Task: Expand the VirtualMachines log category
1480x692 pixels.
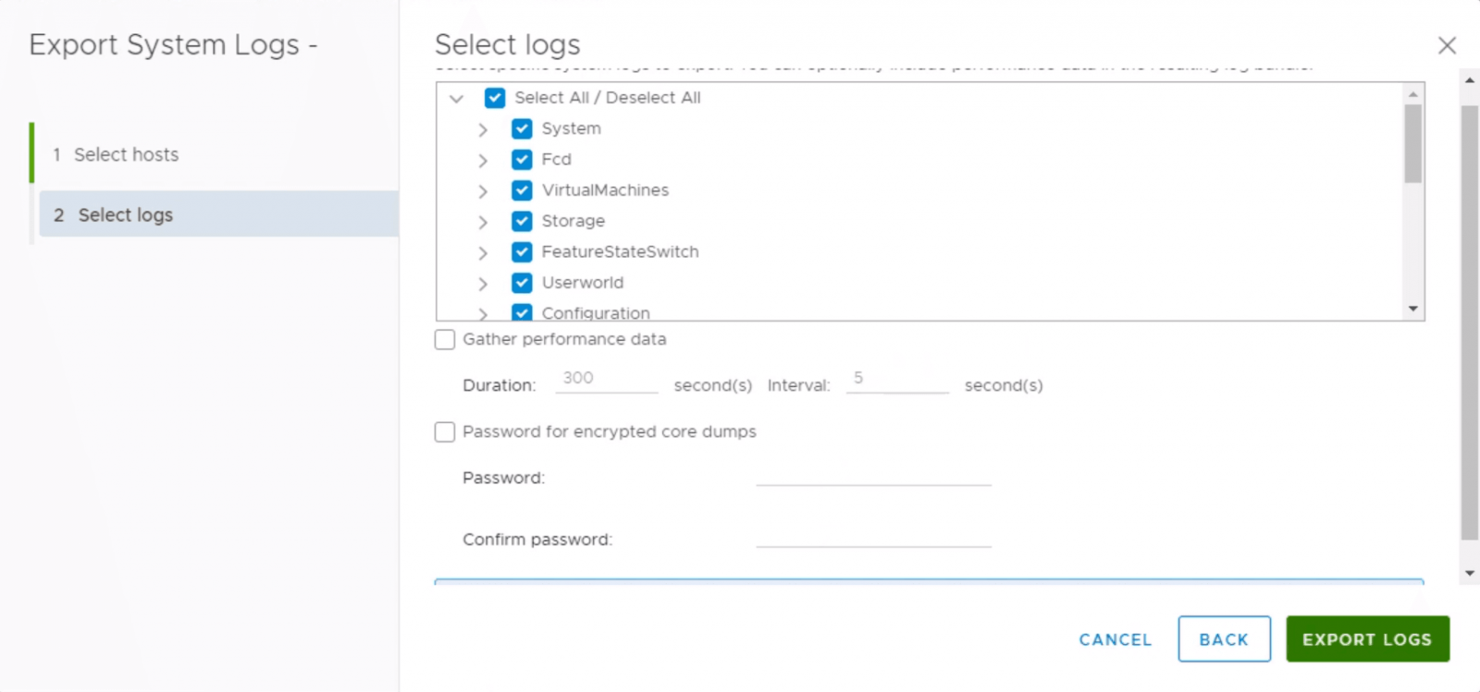Action: click(483, 191)
